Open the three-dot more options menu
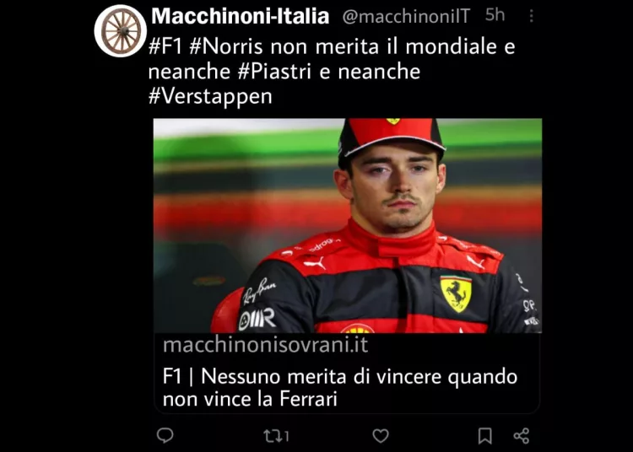Image resolution: width=633 pixels, height=452 pixels. point(531,16)
